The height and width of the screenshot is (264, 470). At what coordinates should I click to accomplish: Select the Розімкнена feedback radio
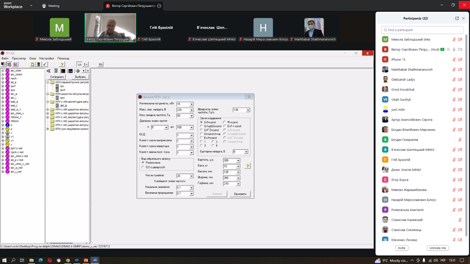(x=143, y=163)
